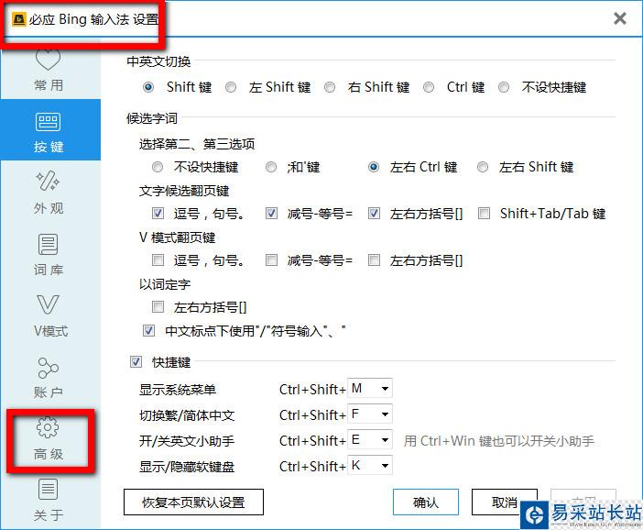This screenshot has height=530, width=643.
Task: Open the 词库 dictionary icon
Action: [x=48, y=244]
